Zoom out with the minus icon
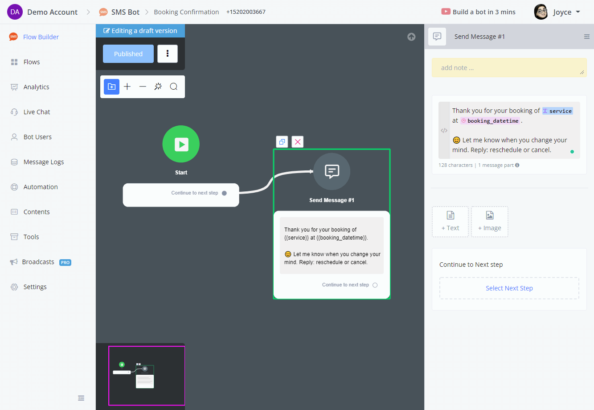594x410 pixels. click(x=143, y=87)
